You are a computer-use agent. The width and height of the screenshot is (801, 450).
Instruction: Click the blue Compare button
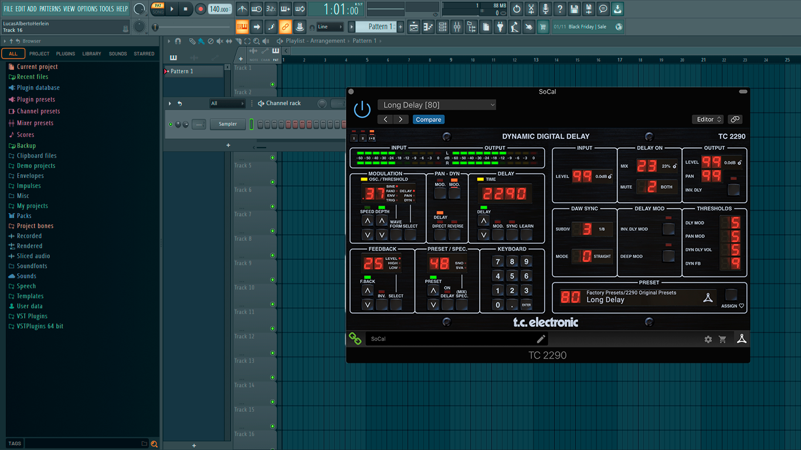coord(429,119)
